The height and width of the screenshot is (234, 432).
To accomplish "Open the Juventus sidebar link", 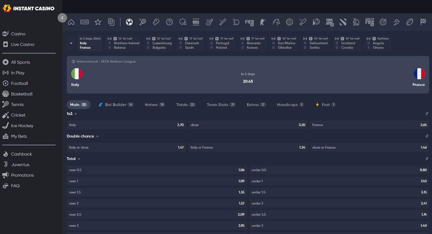I will [x=20, y=164].
